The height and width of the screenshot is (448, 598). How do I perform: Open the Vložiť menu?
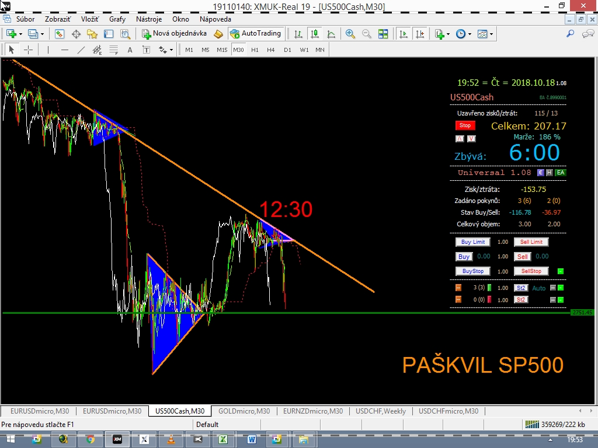pos(89,19)
